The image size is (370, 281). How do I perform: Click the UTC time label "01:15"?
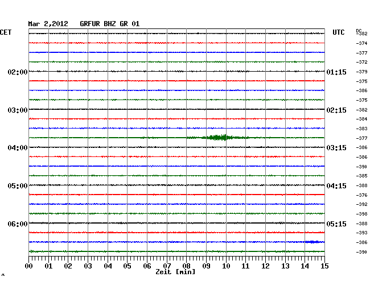336,72
